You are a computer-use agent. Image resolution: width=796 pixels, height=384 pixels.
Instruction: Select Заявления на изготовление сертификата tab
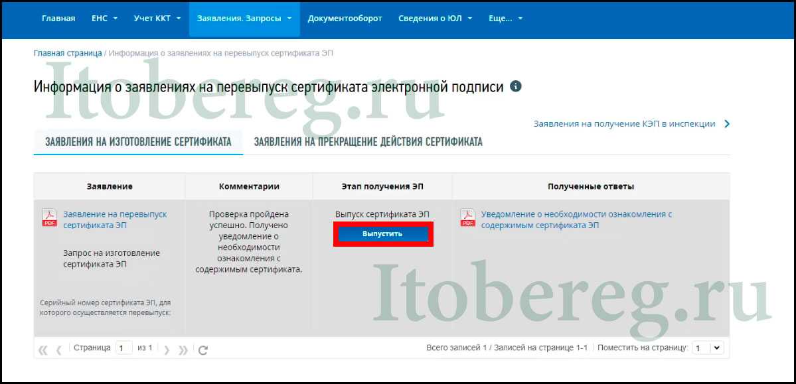coord(138,141)
